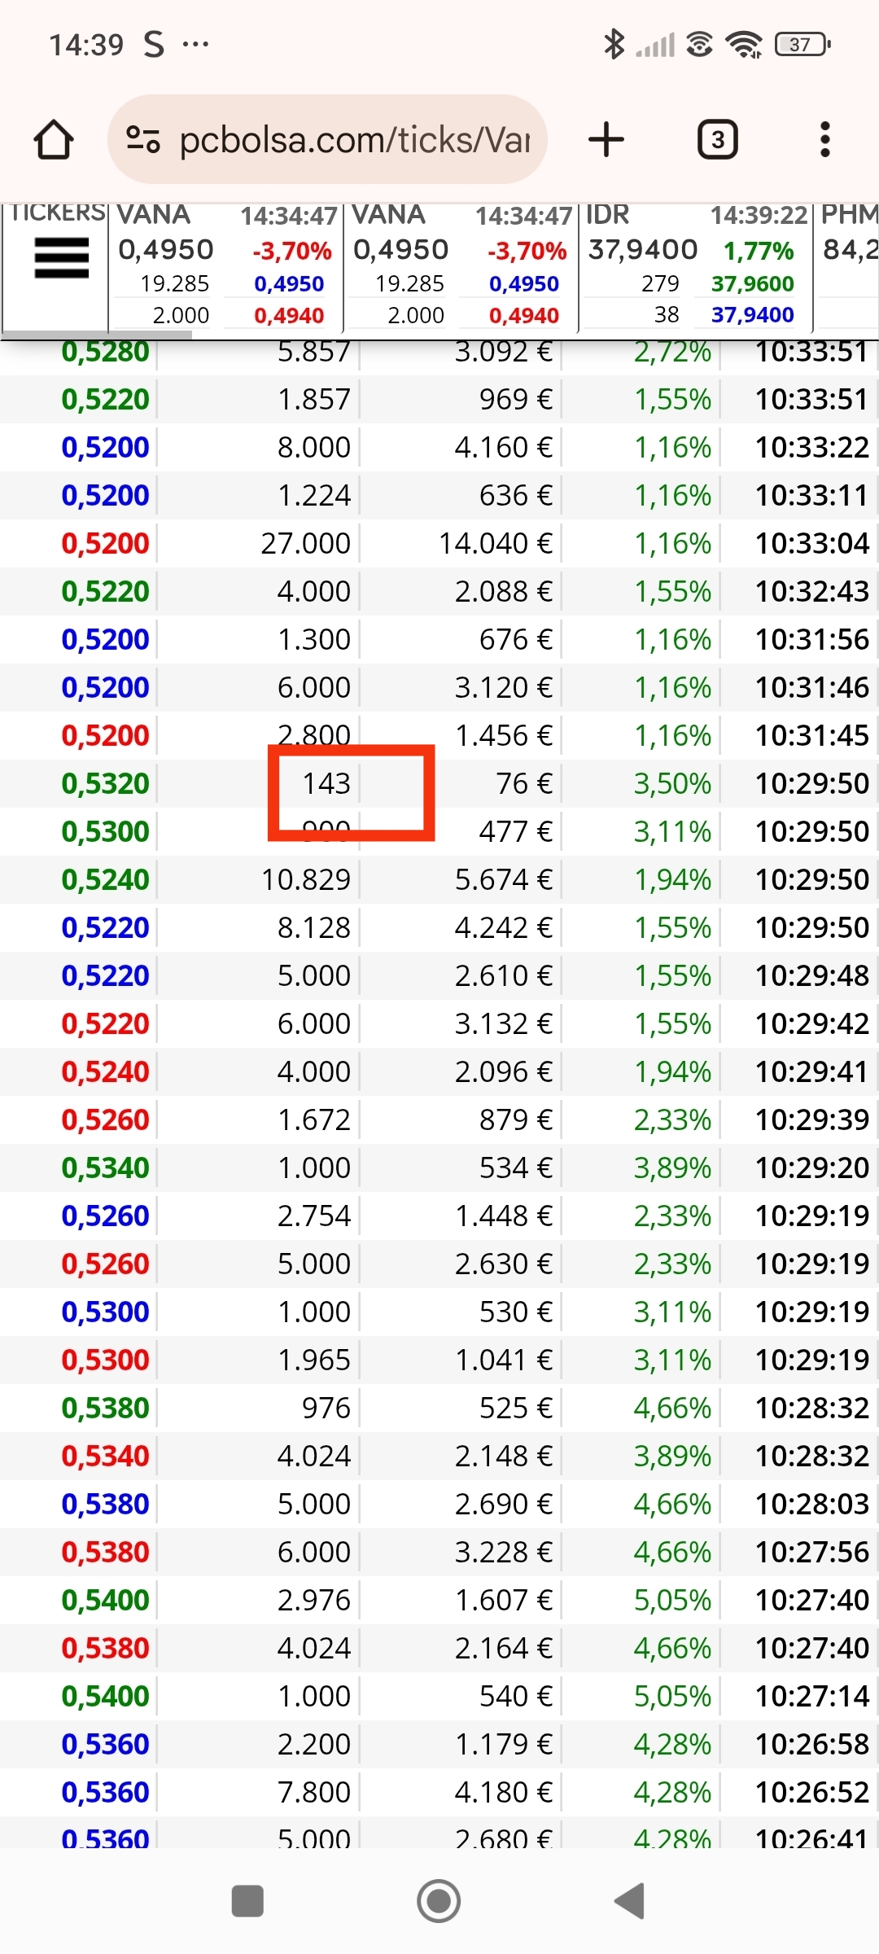
Task: Click the time 10:31:46
Action: coord(812,687)
